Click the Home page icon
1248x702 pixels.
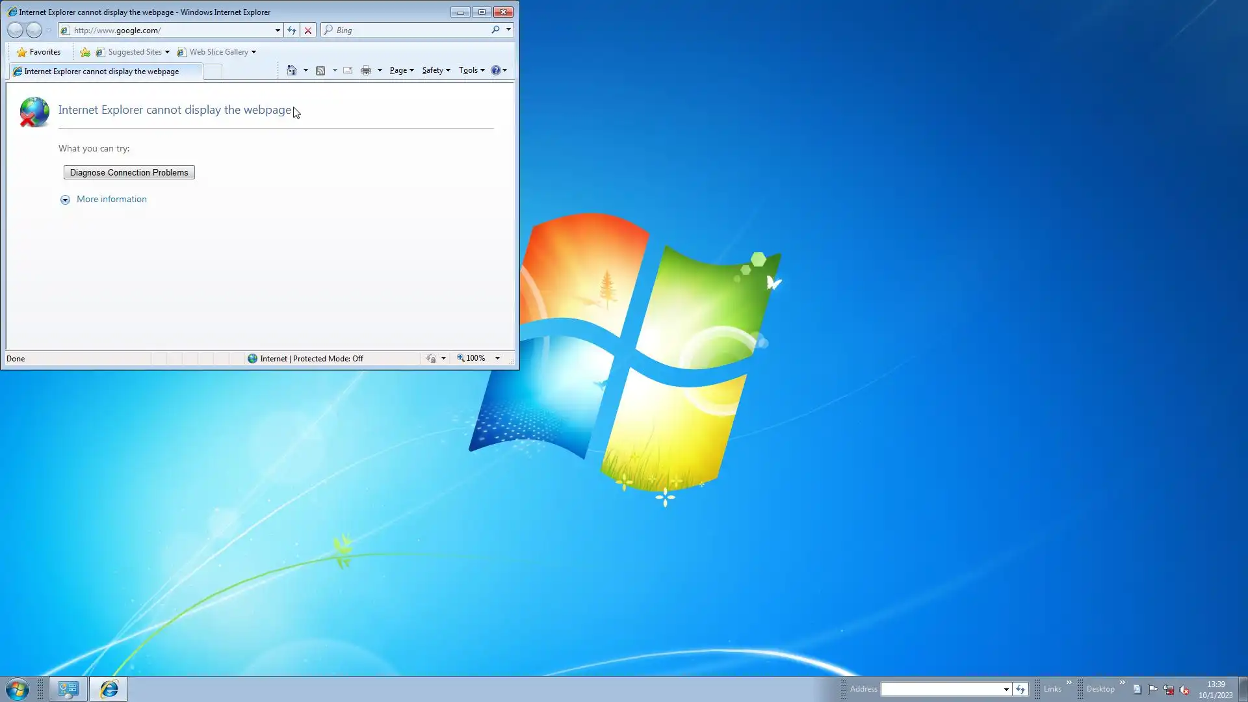pyautogui.click(x=292, y=70)
